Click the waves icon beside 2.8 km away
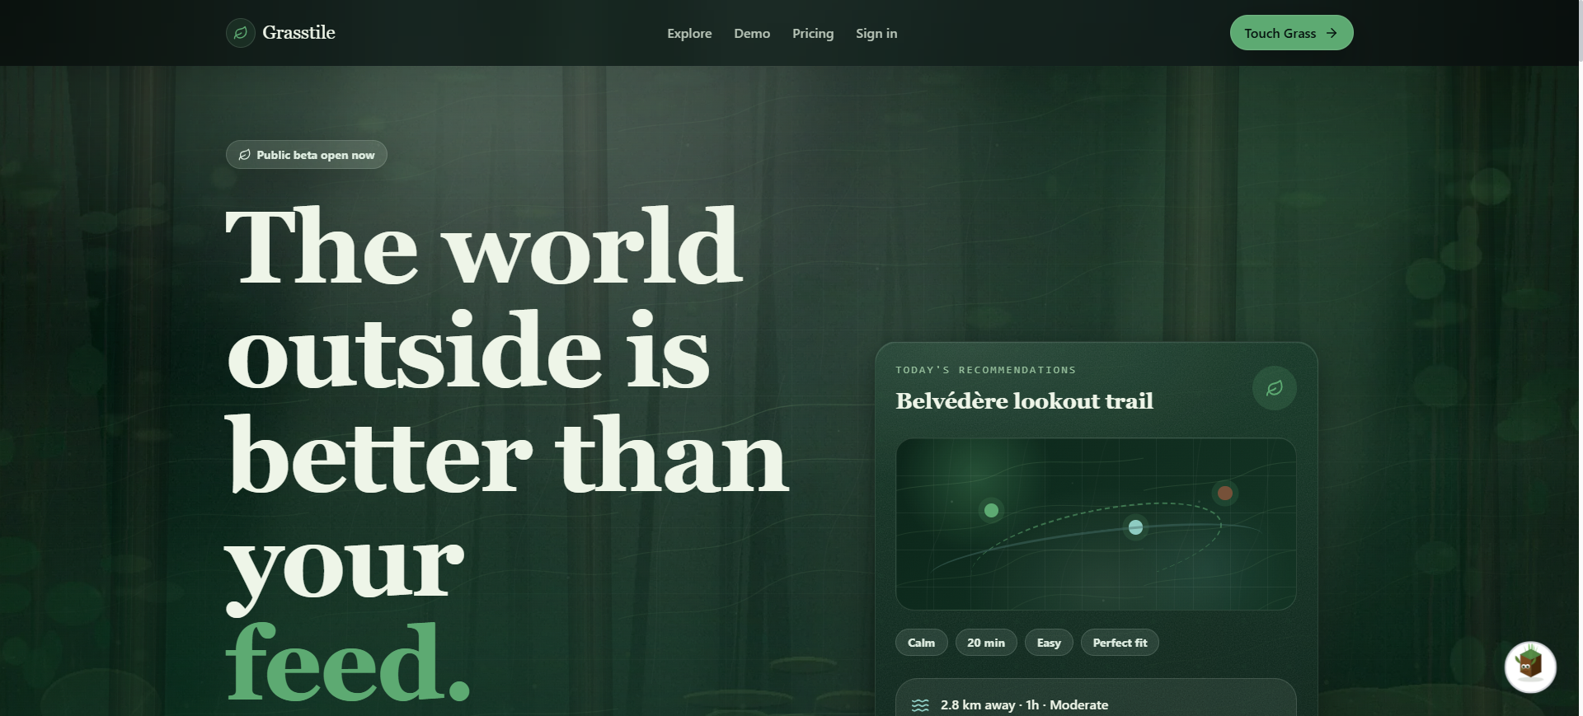The width and height of the screenshot is (1583, 716). [x=920, y=705]
